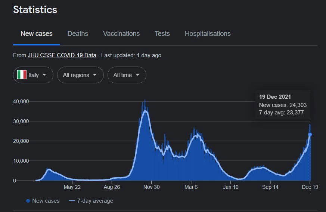Open the All time range dropdown
This screenshot has width=326, height=212.
tap(127, 75)
